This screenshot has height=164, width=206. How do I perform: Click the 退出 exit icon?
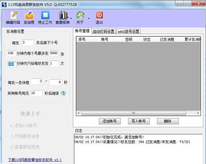coord(99,15)
